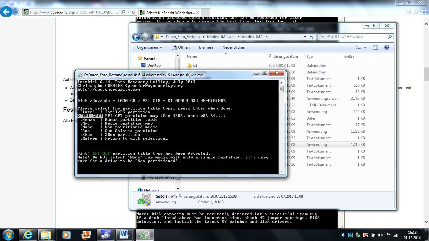Screen dimensions: 429x241
Task: Click the Brennen toolbar command
Action: 206,47
